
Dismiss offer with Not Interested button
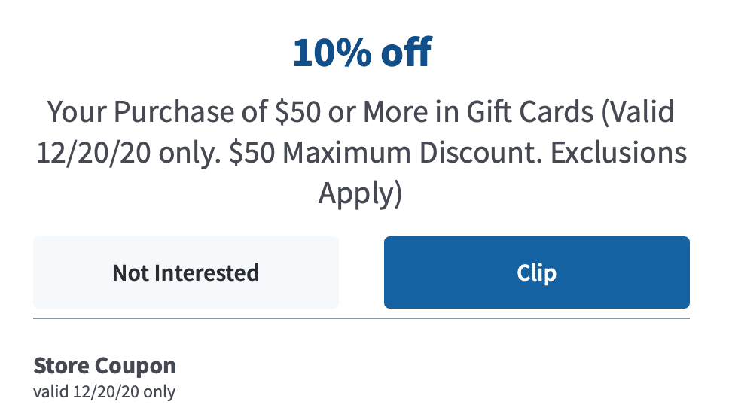pyautogui.click(x=186, y=272)
